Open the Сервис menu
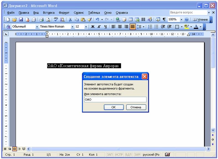 click(79, 13)
